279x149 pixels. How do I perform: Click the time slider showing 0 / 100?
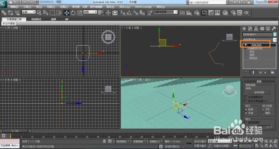15,131
